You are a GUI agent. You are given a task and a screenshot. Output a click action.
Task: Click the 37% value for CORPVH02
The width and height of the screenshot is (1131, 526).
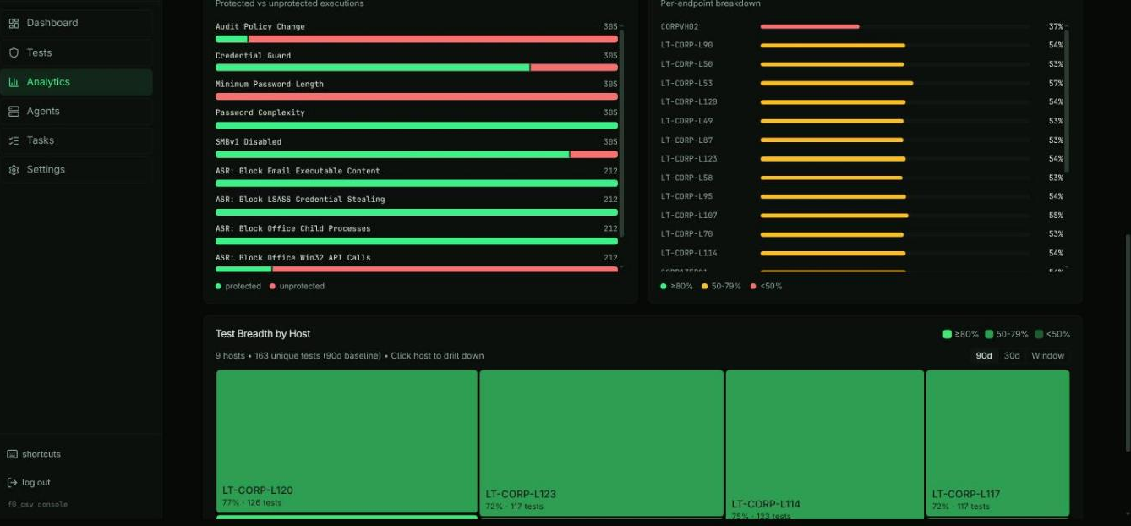[x=1056, y=26]
